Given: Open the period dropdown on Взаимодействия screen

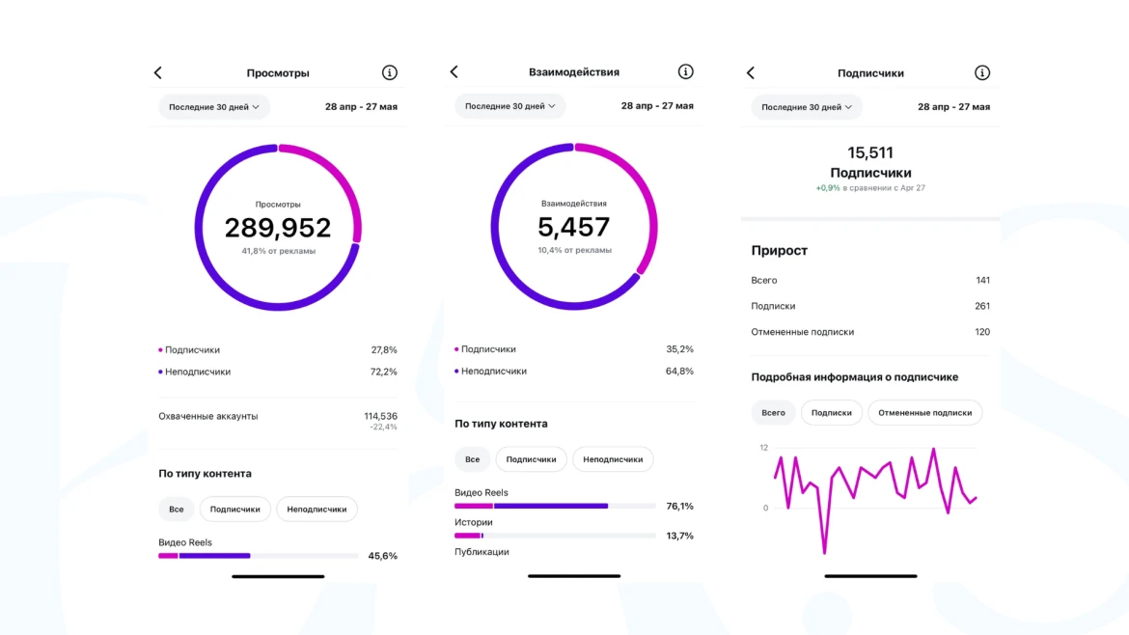Looking at the screenshot, I should 509,106.
